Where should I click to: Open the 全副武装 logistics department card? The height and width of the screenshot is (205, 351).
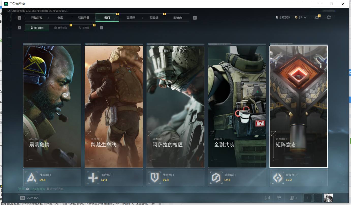(237, 106)
